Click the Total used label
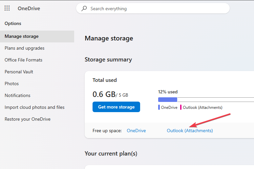254x169 pixels. 105,80
